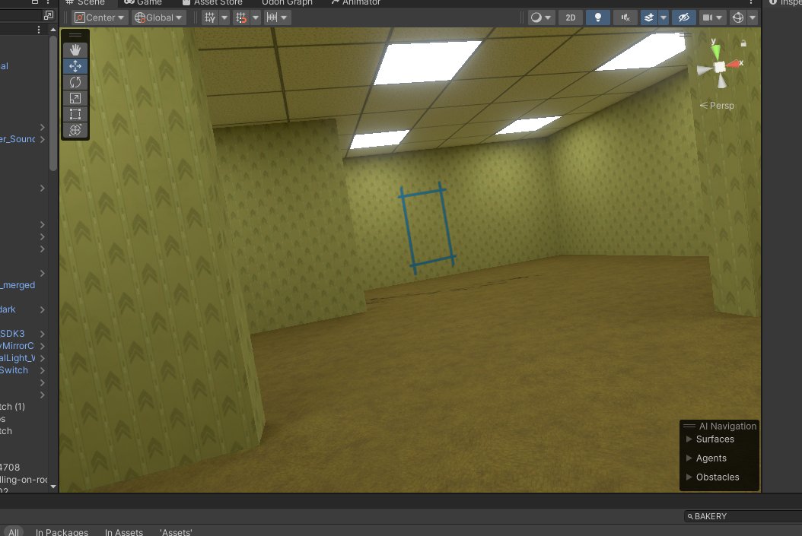Open the Scene view more-options kebab menu
802x536 pixels.
751,2
